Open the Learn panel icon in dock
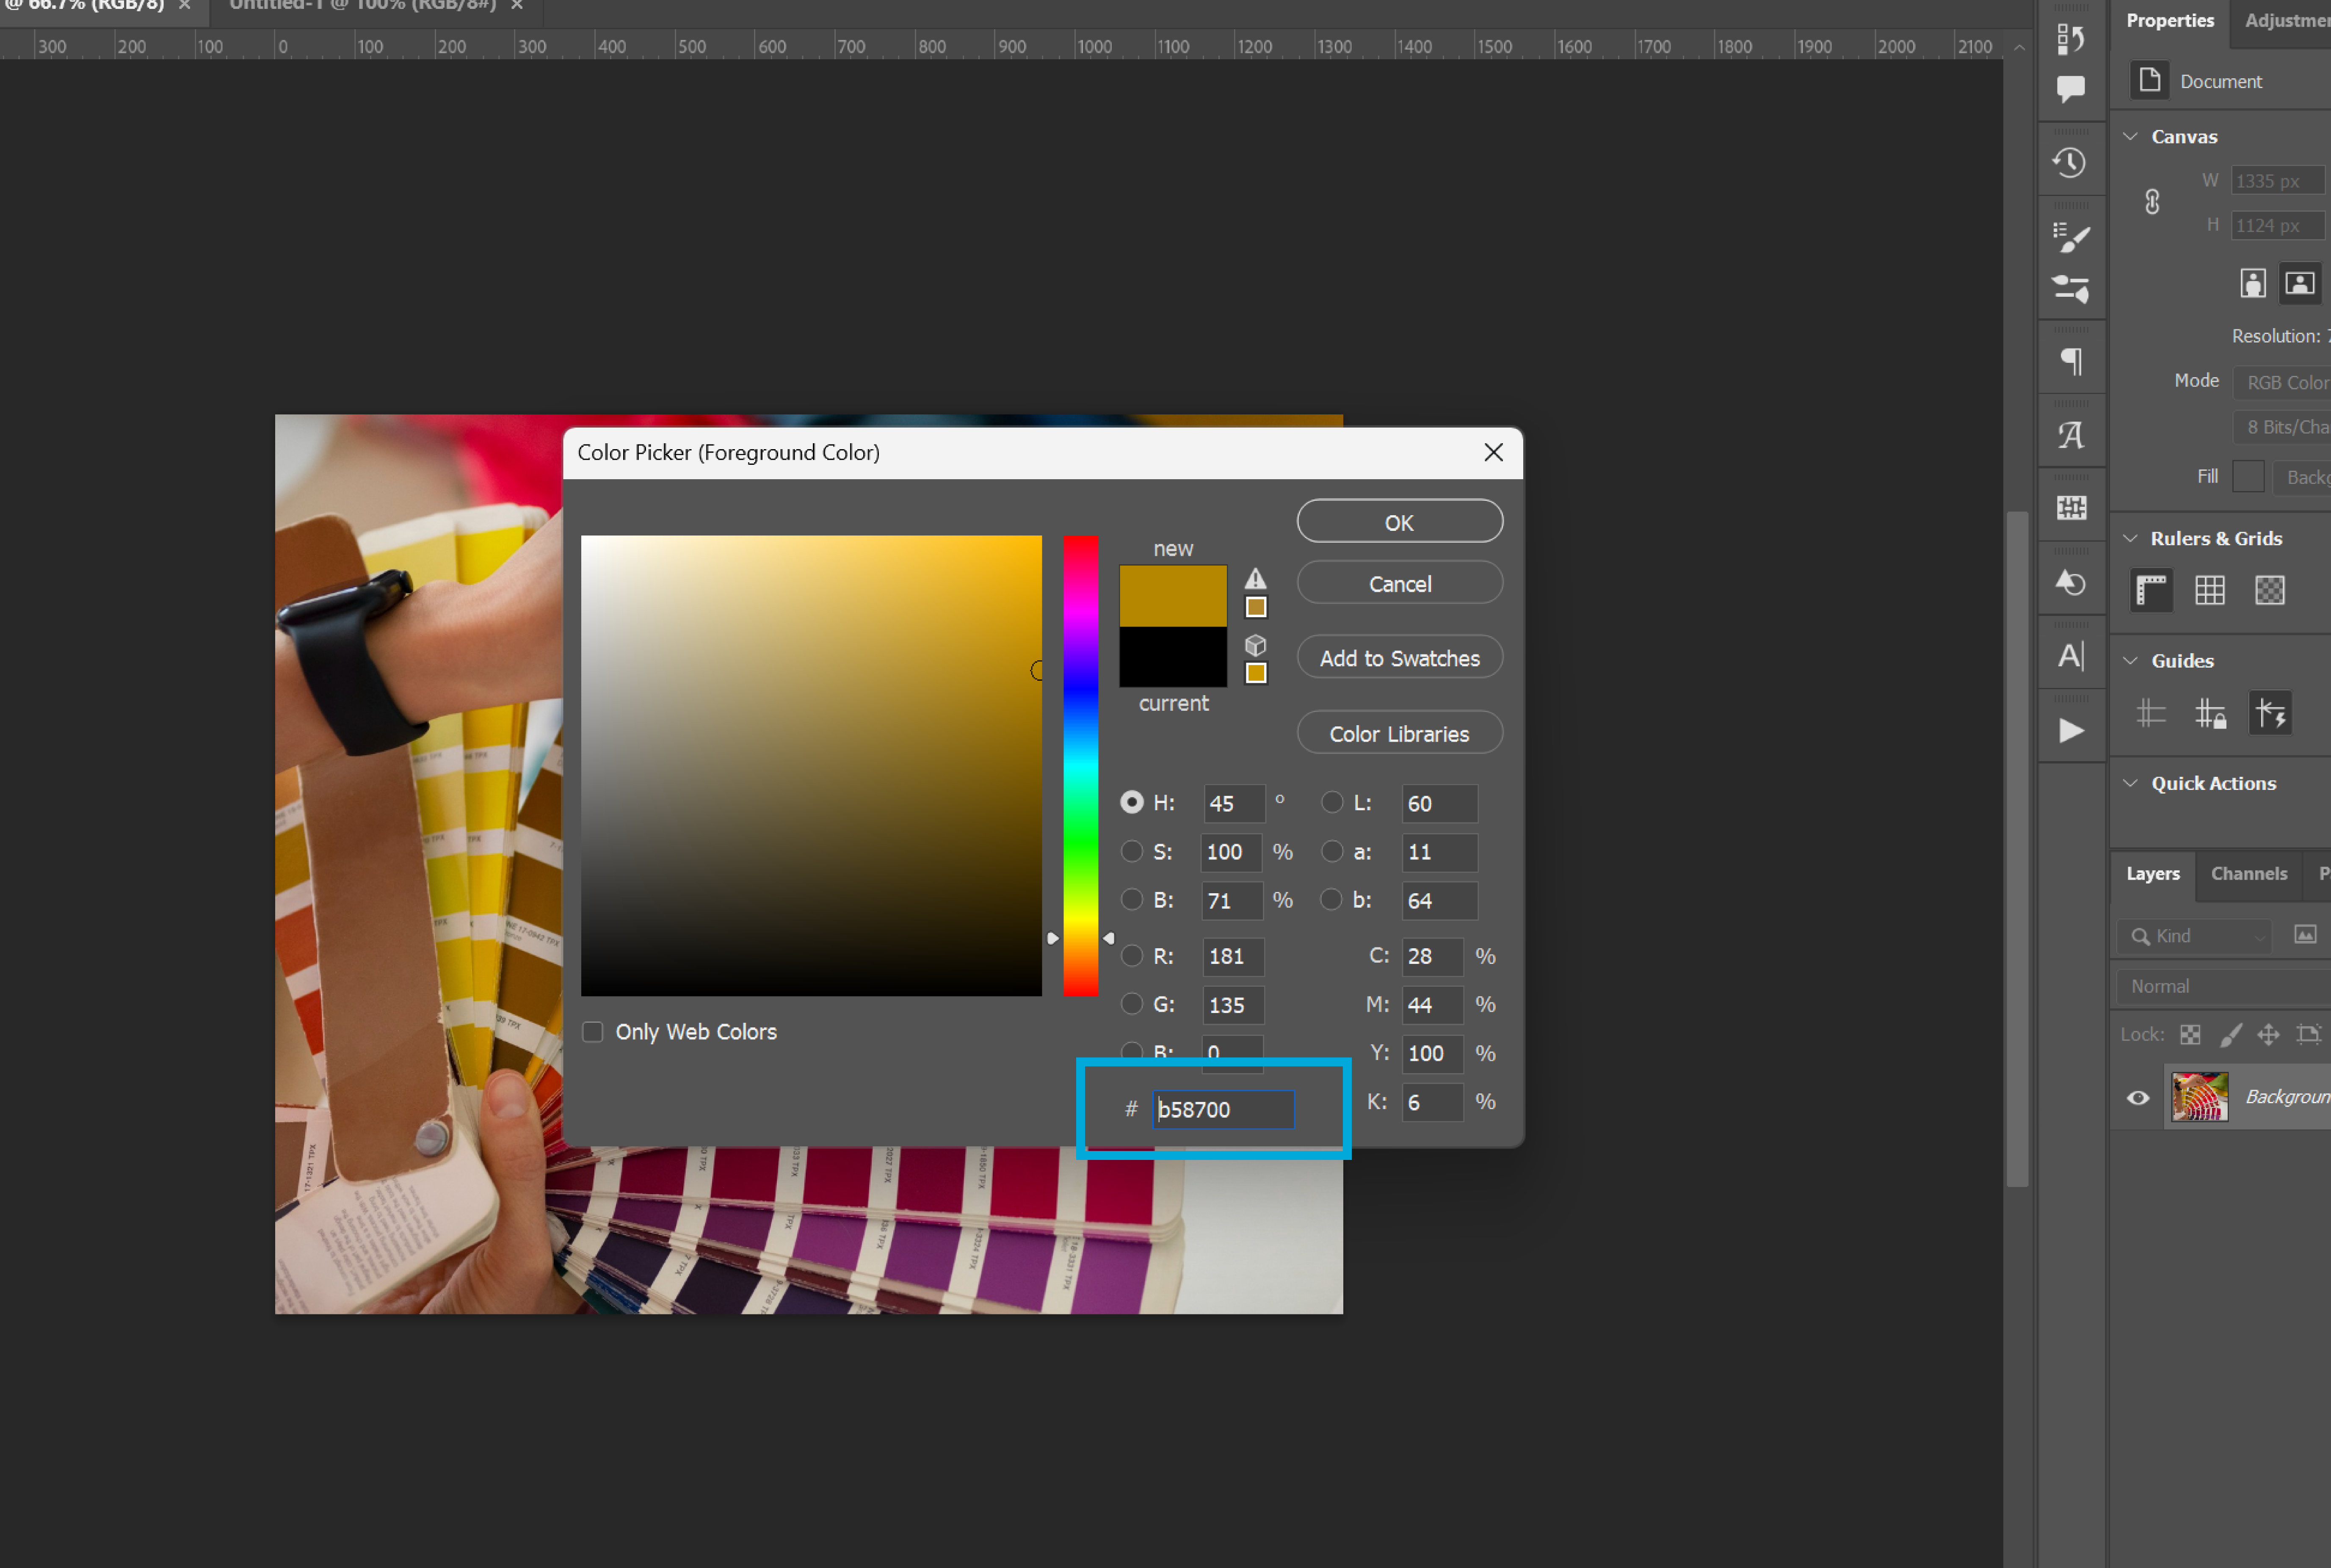 [x=2070, y=38]
